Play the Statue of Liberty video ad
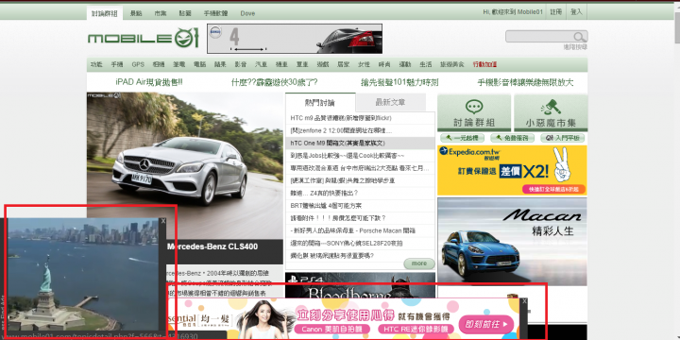Image resolution: width=680 pixels, height=340 pixels. [x=83, y=274]
